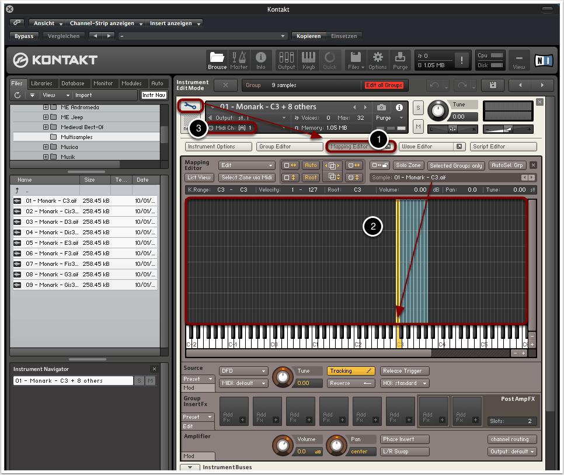Open the DFD source mode dropdown
Image resolution: width=564 pixels, height=475 pixels.
coord(243,371)
